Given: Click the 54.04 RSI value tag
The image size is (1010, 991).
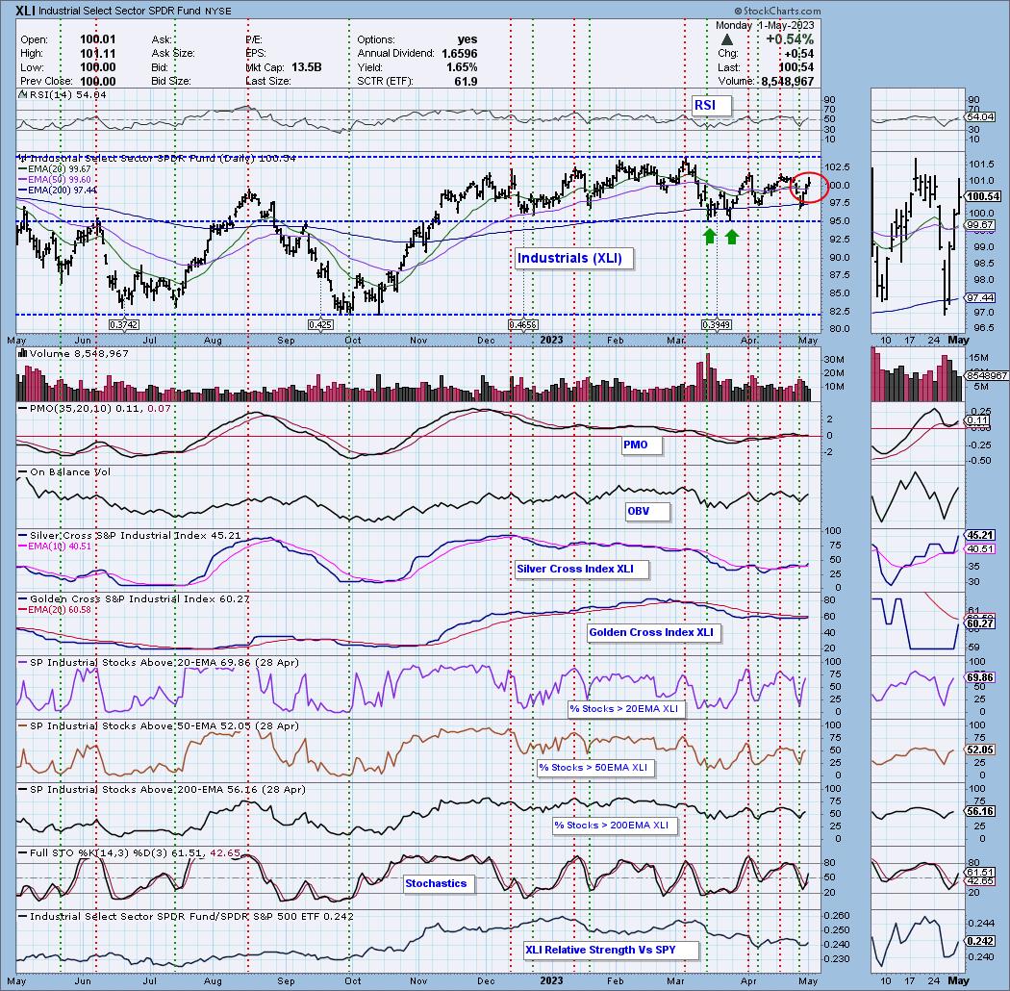Looking at the screenshot, I should [x=980, y=117].
